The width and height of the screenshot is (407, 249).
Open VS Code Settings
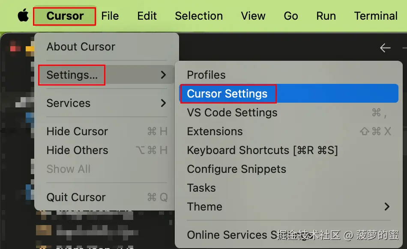232,113
